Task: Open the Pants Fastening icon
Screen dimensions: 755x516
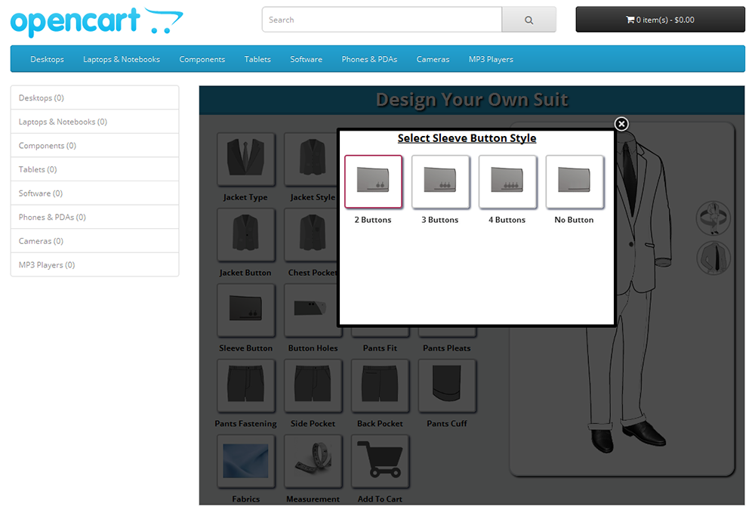Action: coord(246,386)
